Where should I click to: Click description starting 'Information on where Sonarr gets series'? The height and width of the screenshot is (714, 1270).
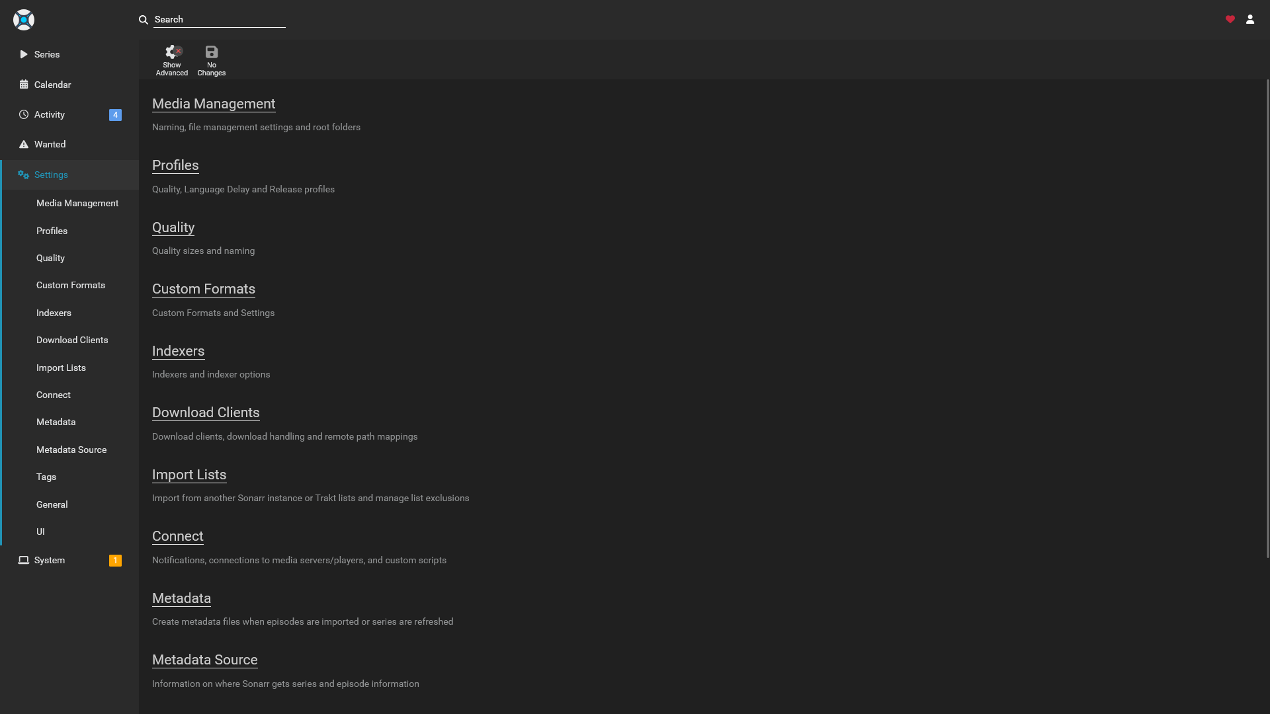pos(286,684)
